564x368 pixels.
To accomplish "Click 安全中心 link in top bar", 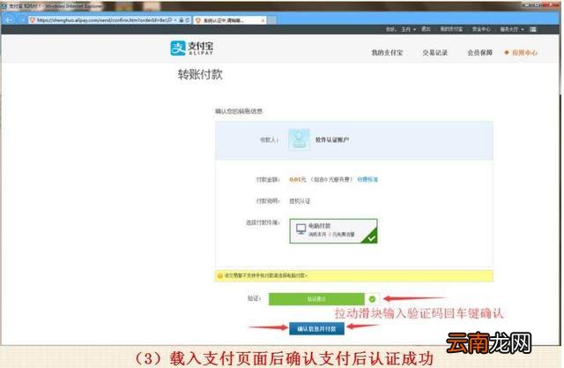I will [481, 29].
